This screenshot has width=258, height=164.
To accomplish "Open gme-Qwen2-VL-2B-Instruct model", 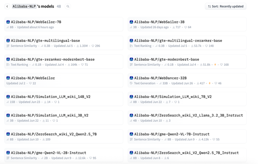I will pos(64,155).
